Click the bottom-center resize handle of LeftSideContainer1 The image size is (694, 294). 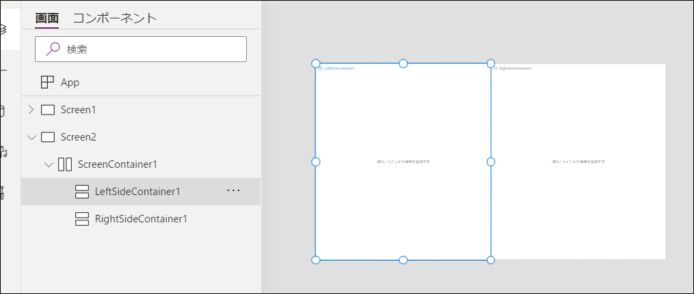(x=403, y=260)
